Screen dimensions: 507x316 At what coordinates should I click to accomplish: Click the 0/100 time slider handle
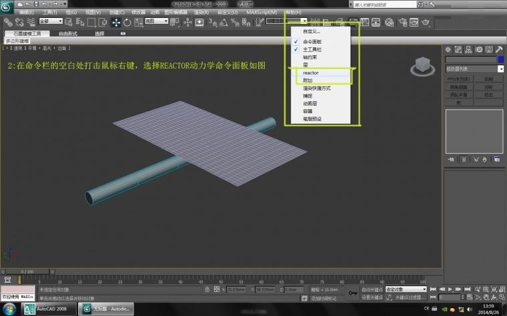[x=27, y=271]
